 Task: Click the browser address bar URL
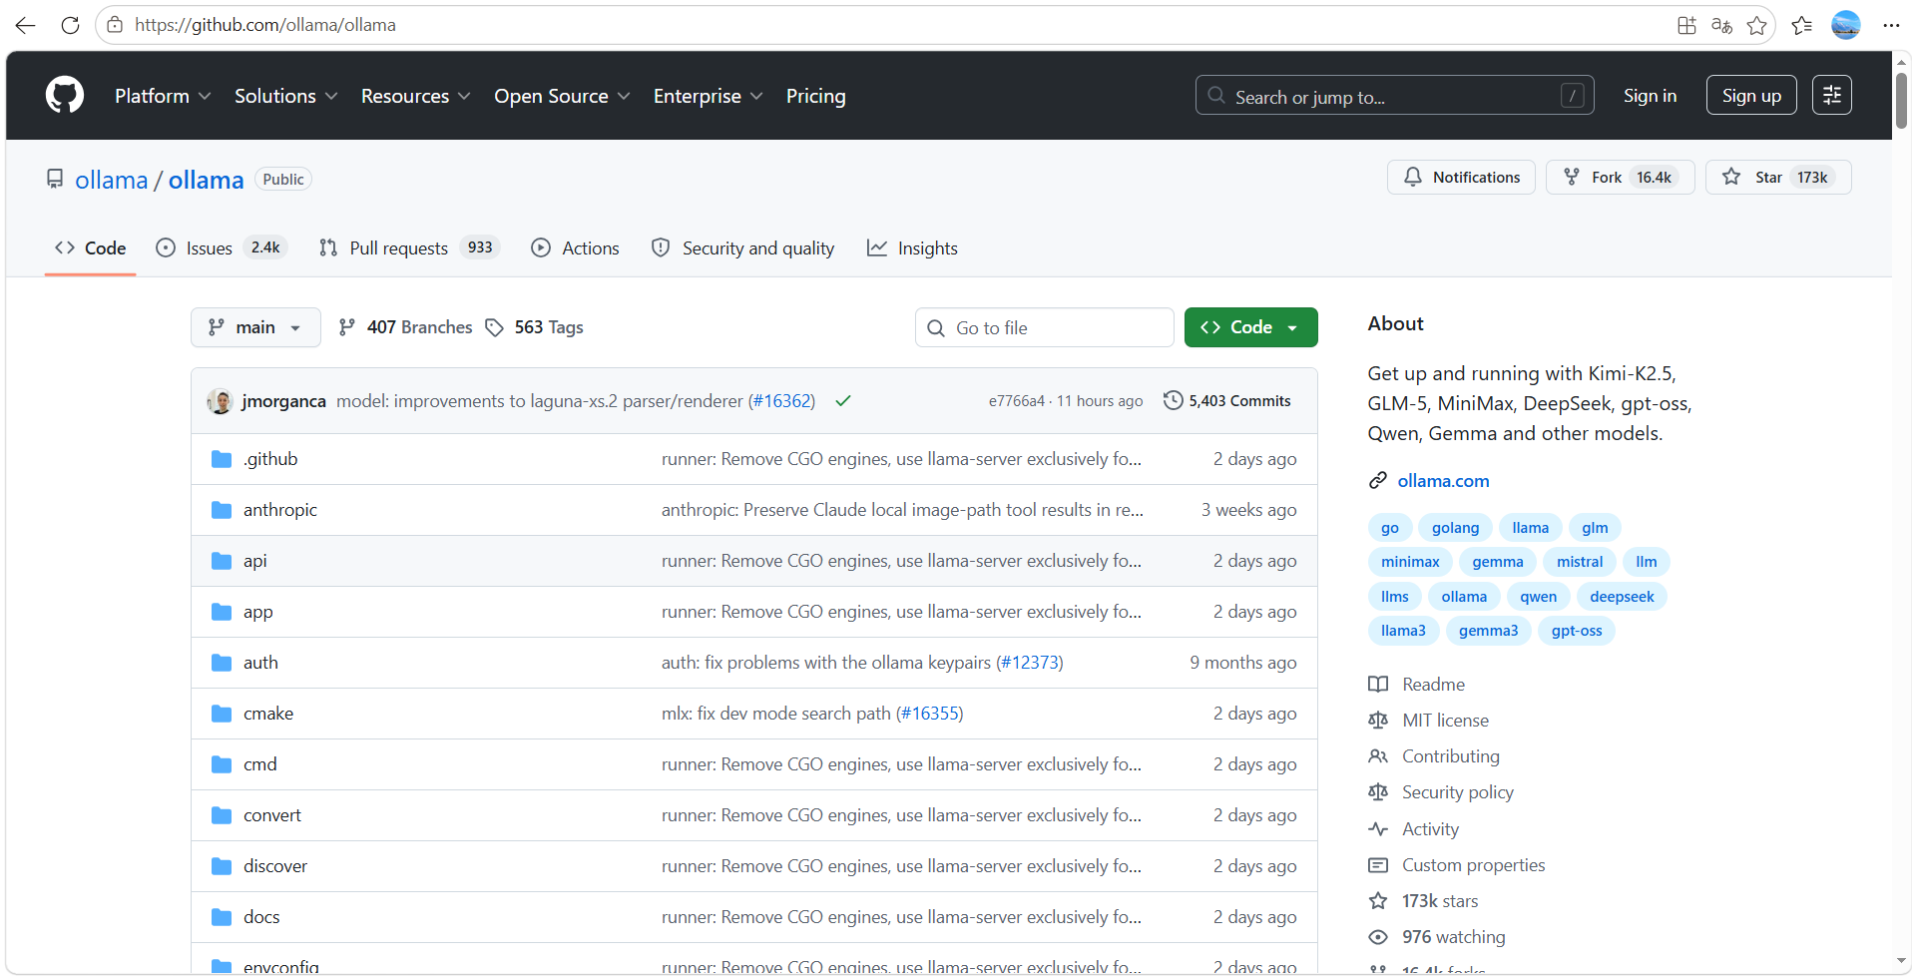tap(265, 25)
